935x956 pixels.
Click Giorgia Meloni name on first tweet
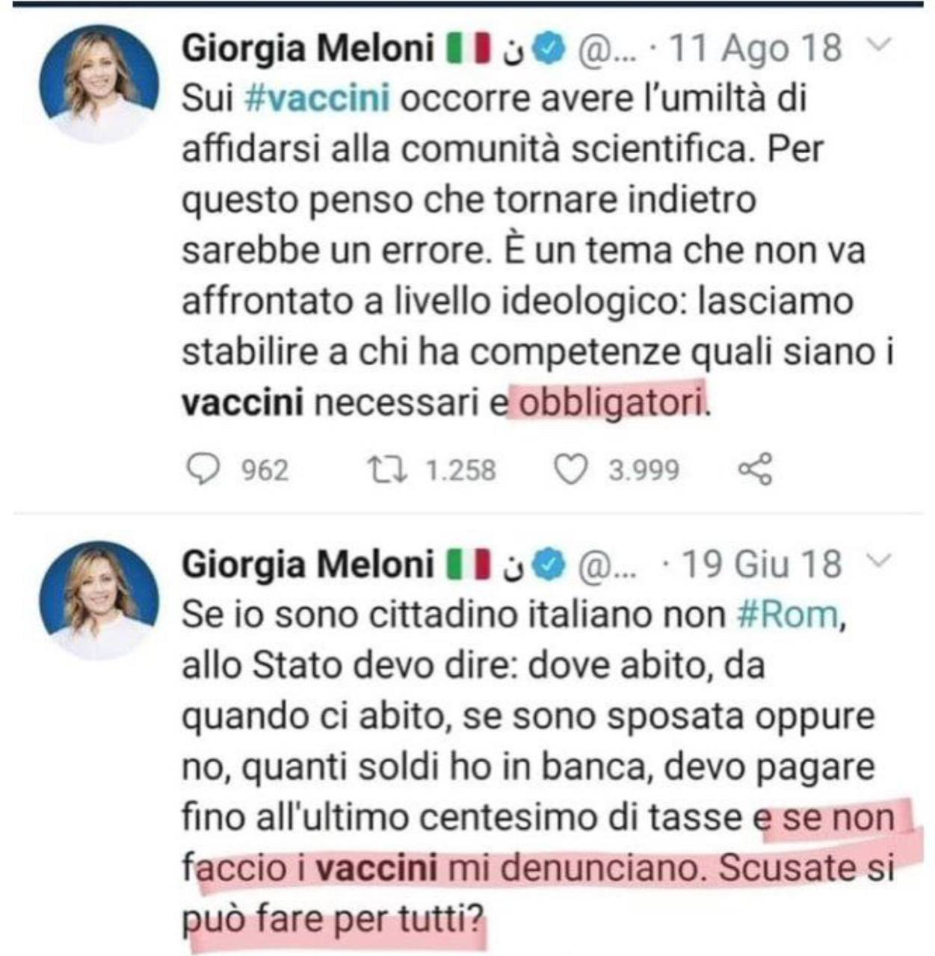click(308, 49)
